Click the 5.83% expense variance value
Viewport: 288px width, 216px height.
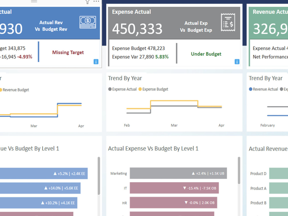[162, 57]
